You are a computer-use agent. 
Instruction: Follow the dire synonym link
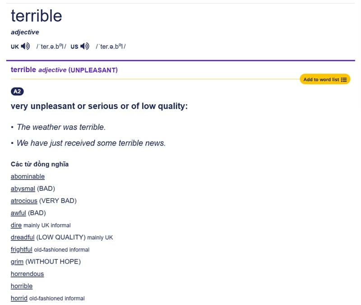tap(16, 225)
